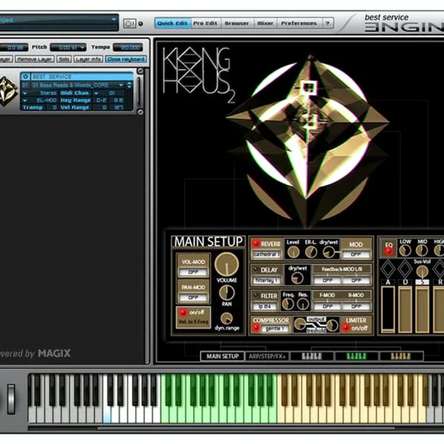Adjust the Filter Freq. knob

288,304
